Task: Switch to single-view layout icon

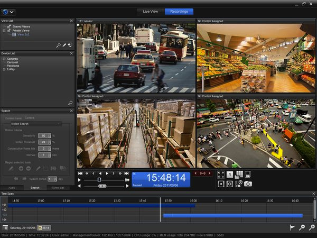Action: pyautogui.click(x=230, y=174)
